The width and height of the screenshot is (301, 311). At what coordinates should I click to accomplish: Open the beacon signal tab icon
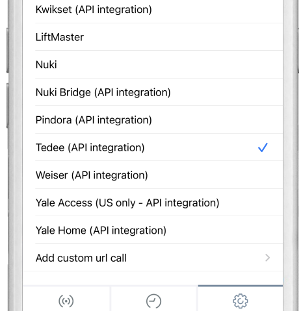point(66,301)
